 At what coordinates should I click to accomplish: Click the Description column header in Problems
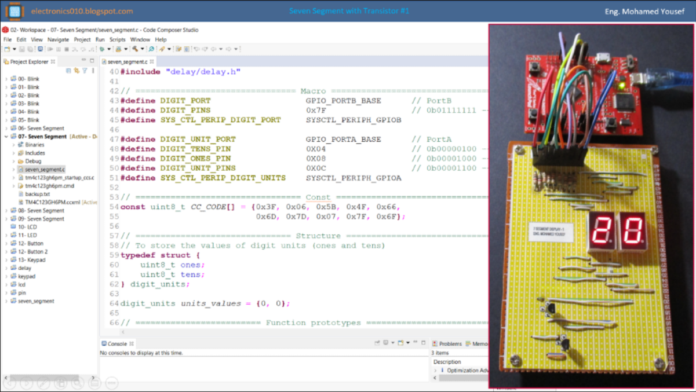point(447,362)
